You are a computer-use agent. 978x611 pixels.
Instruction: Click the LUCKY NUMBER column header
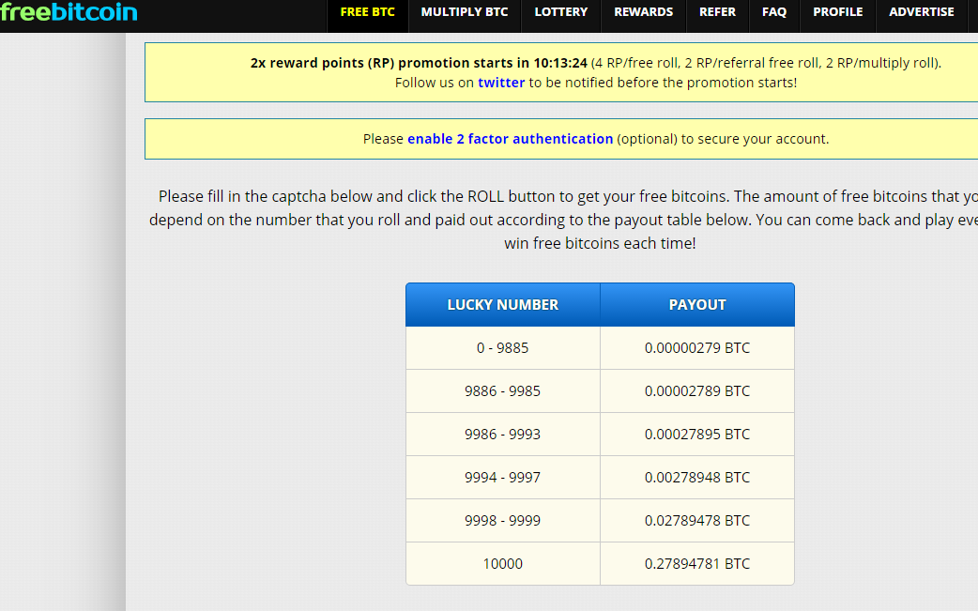click(503, 305)
